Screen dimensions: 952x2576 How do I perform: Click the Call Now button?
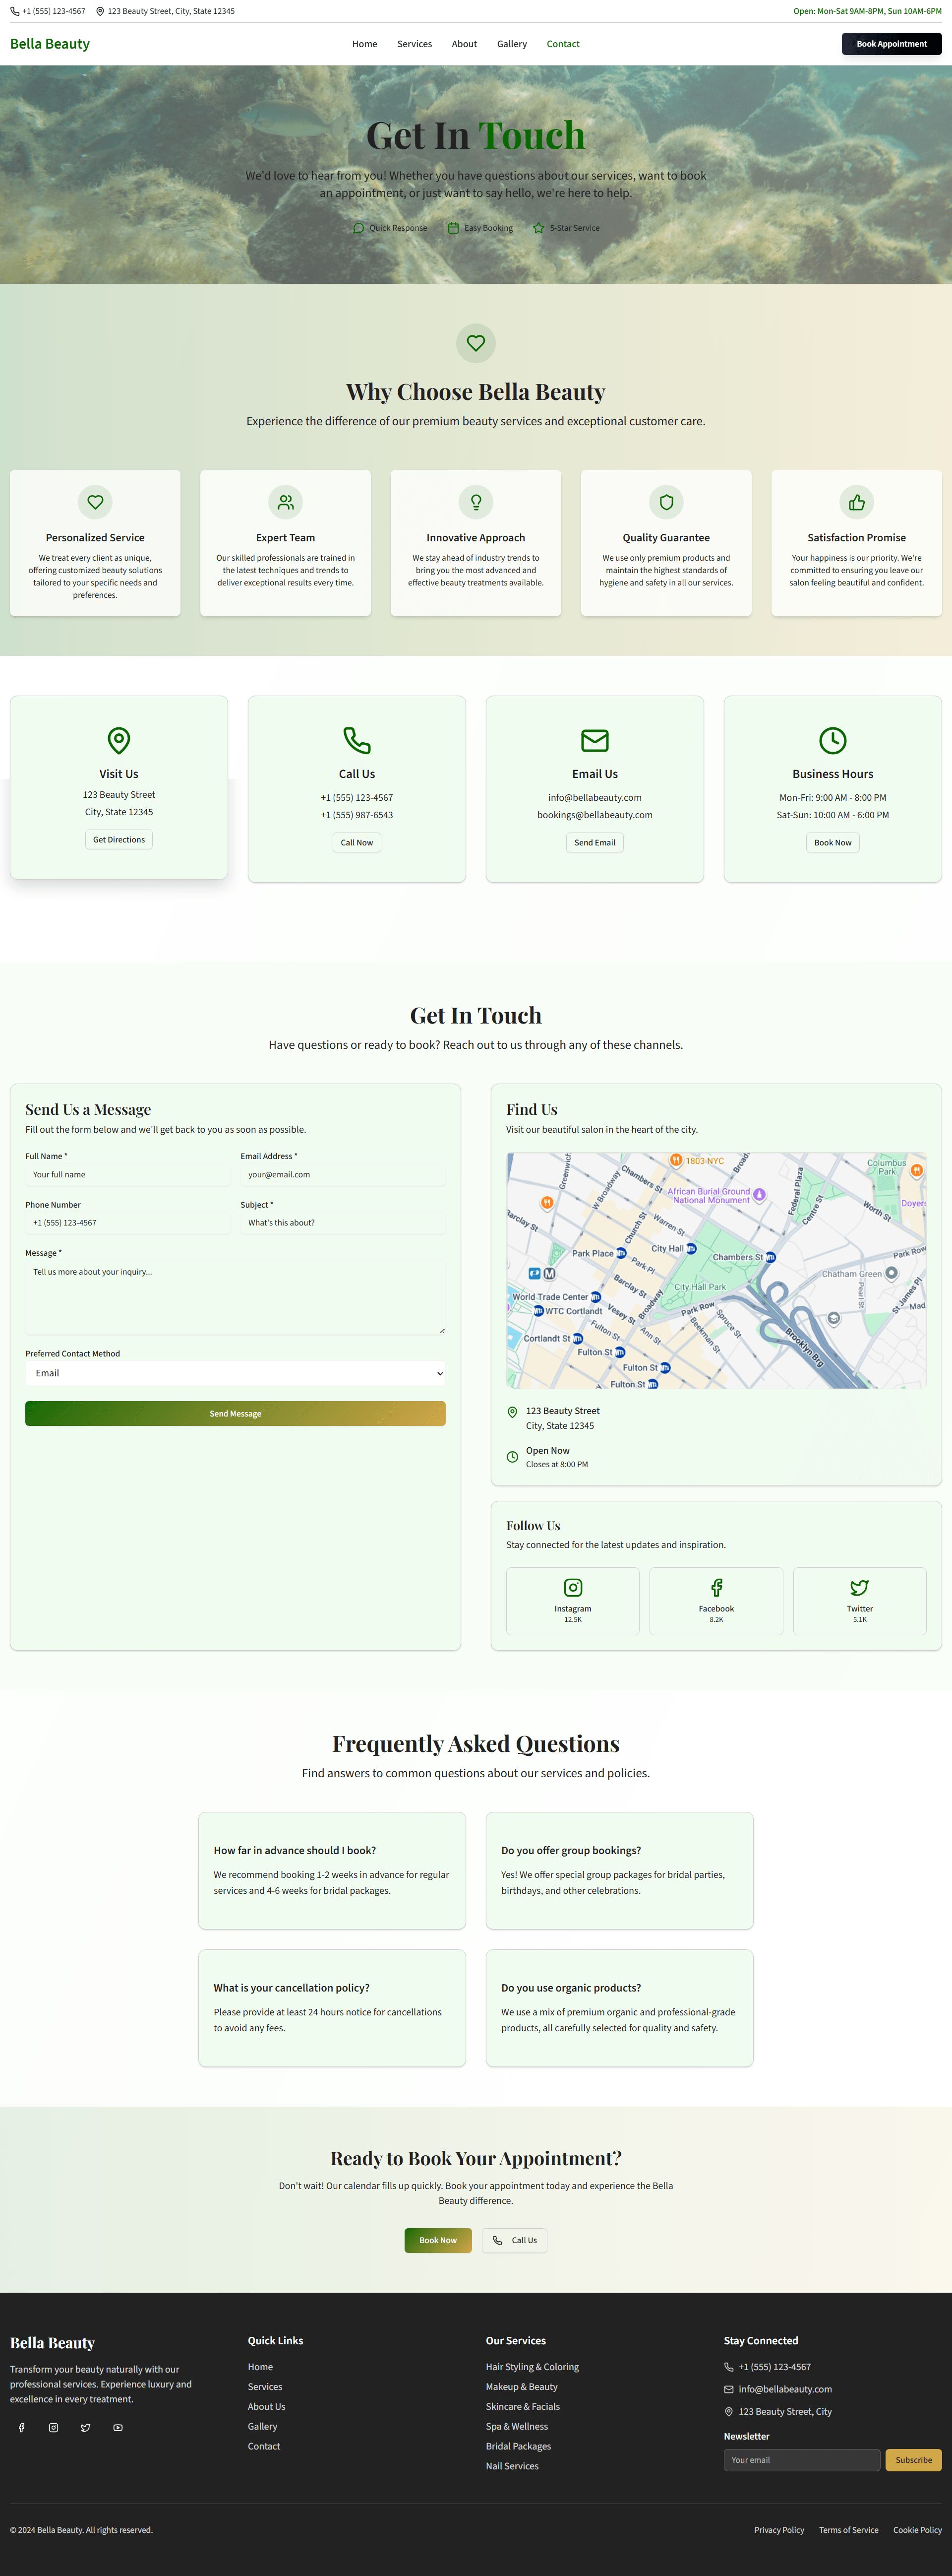357,843
